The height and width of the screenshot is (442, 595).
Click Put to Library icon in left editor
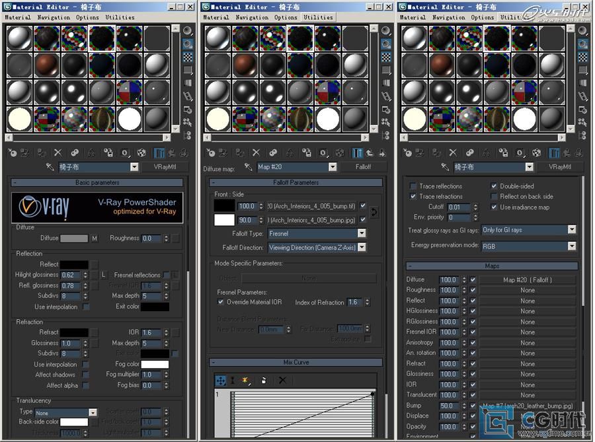(108, 153)
